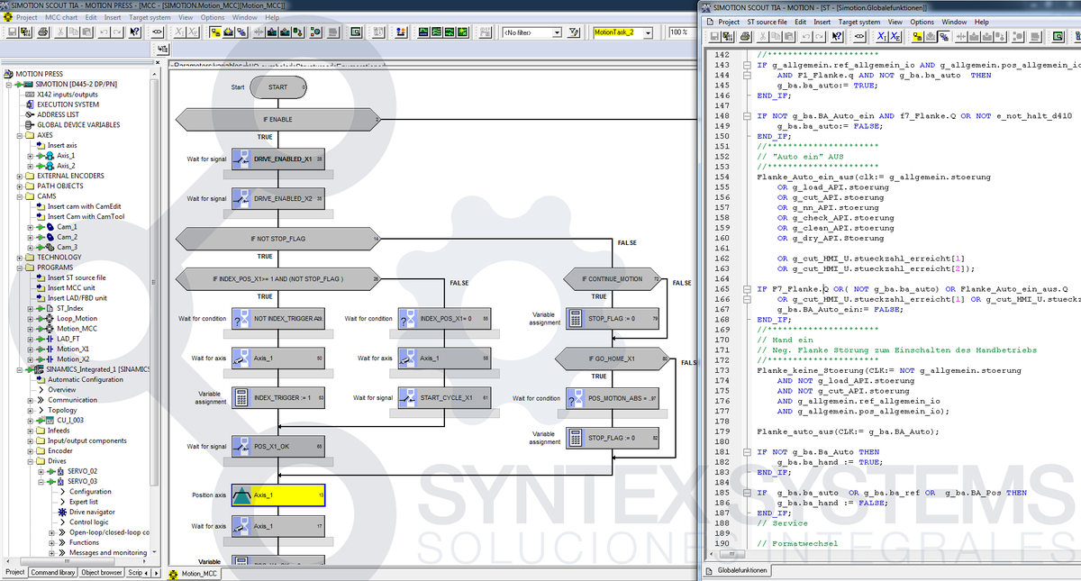Open Options menu in ST window

point(922,22)
